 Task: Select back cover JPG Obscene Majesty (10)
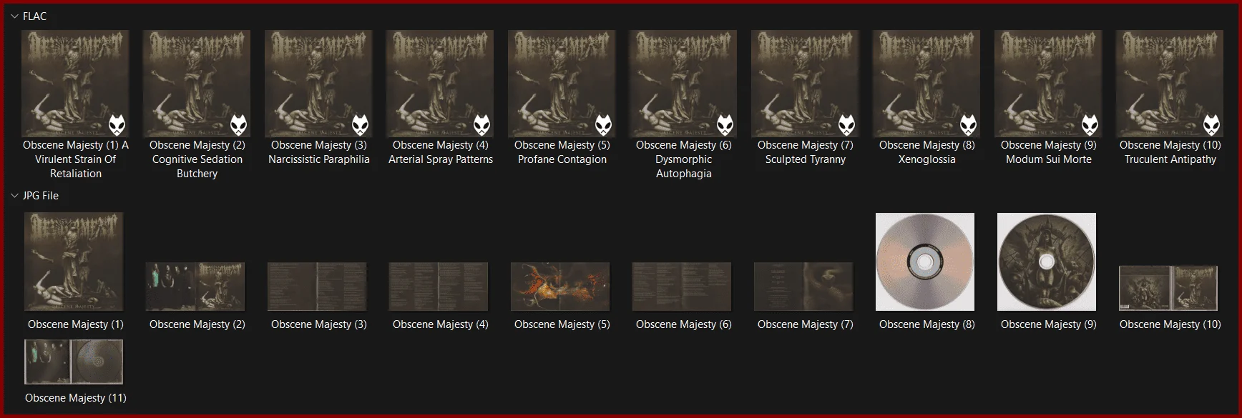[1168, 289]
